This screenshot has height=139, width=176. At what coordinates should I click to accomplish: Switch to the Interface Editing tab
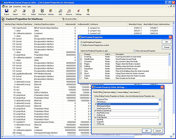(110, 92)
